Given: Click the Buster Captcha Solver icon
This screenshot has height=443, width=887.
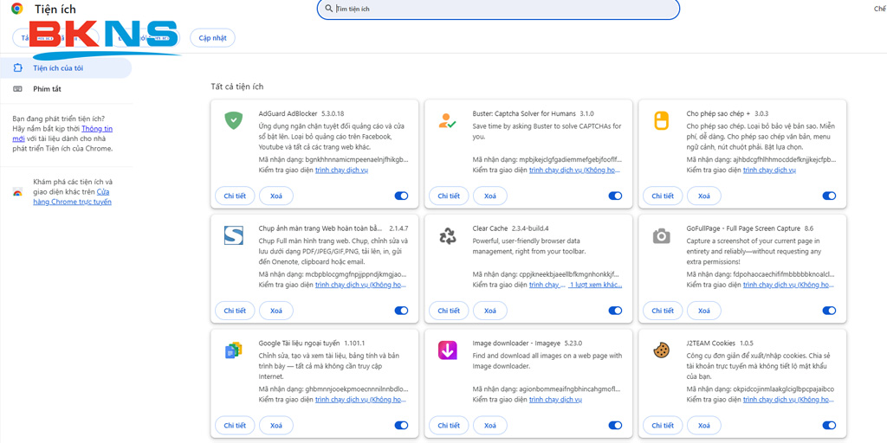Looking at the screenshot, I should point(447,120).
